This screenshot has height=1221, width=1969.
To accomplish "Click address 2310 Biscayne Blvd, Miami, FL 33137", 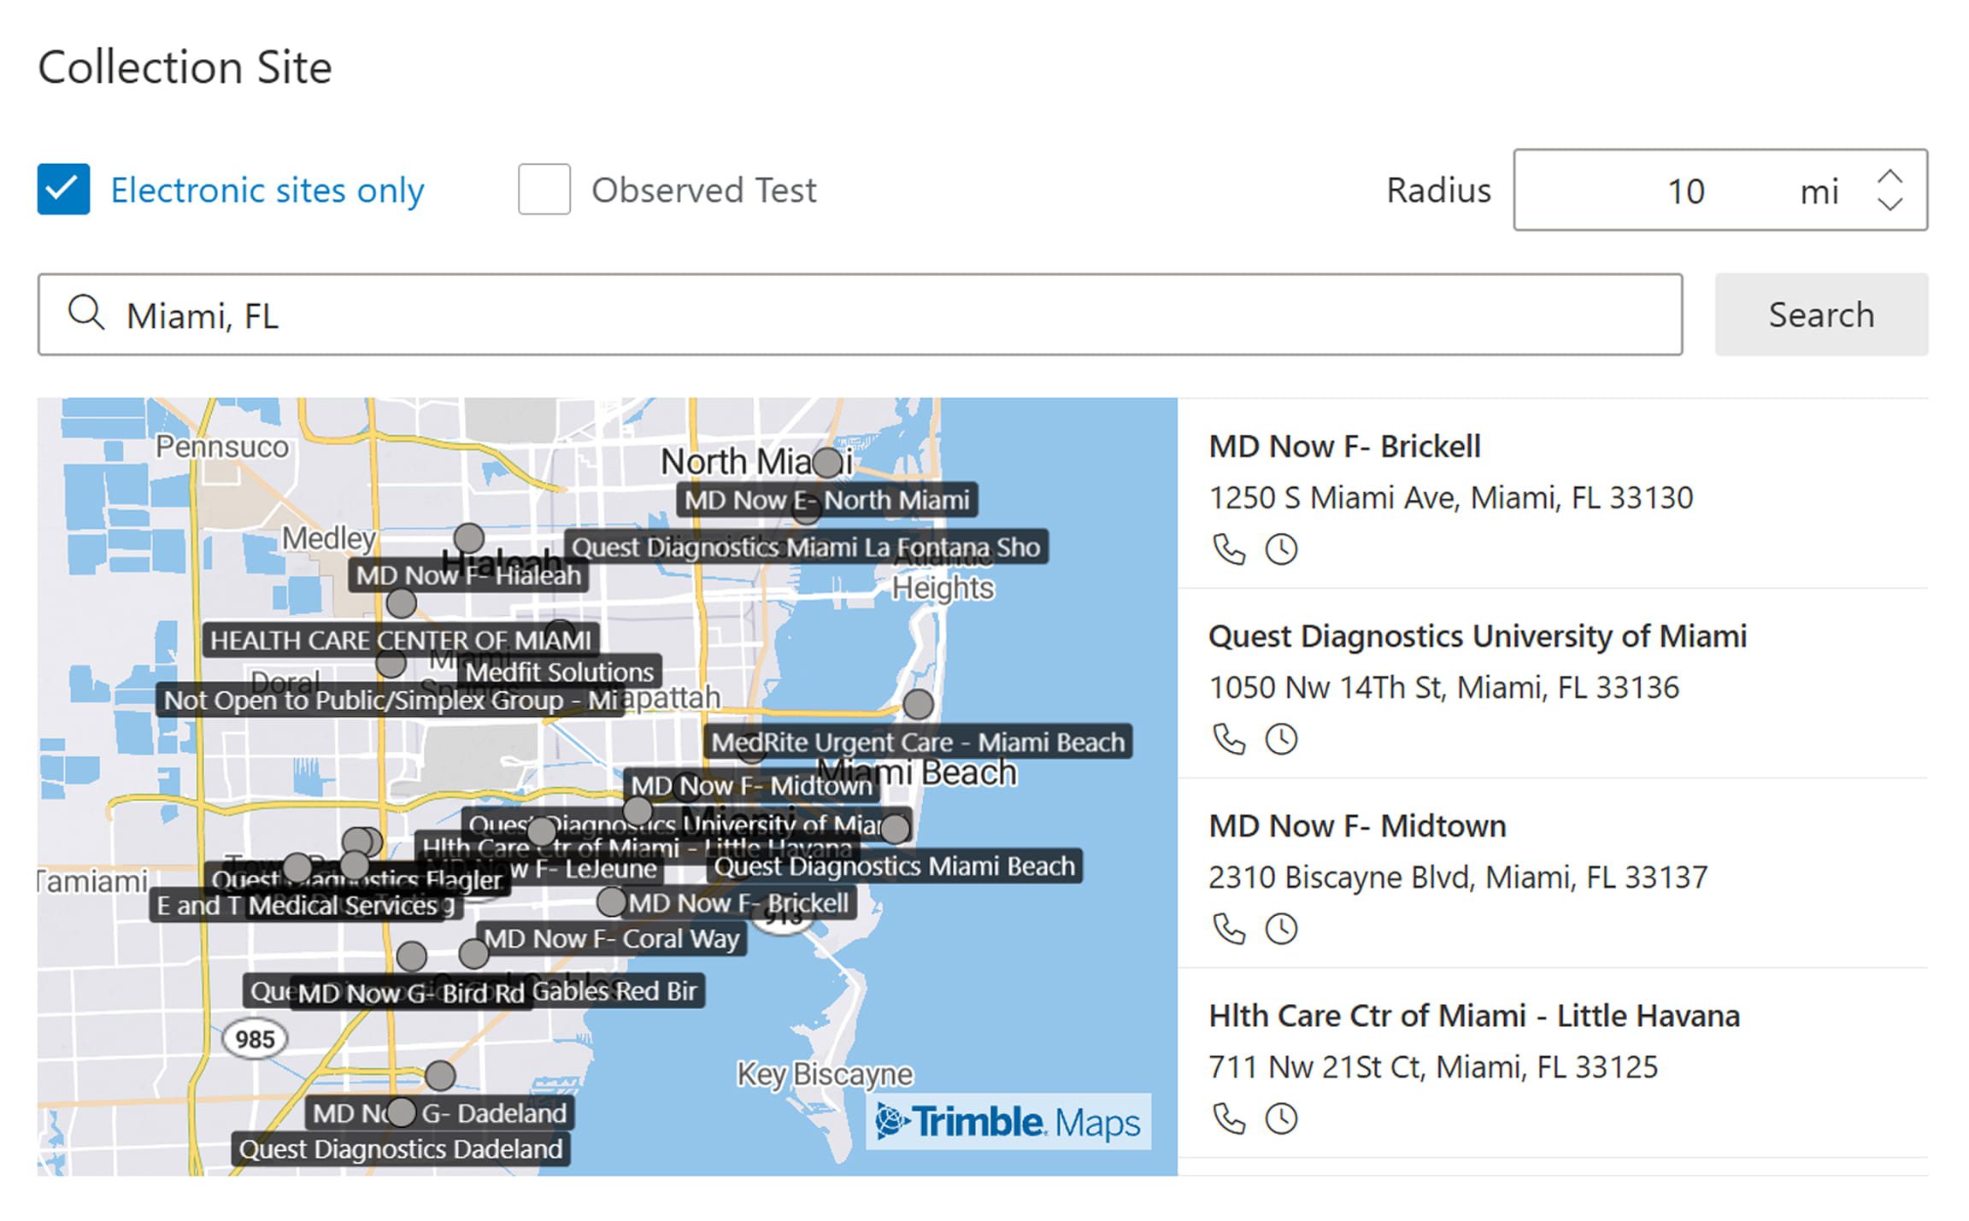I will click(1458, 877).
